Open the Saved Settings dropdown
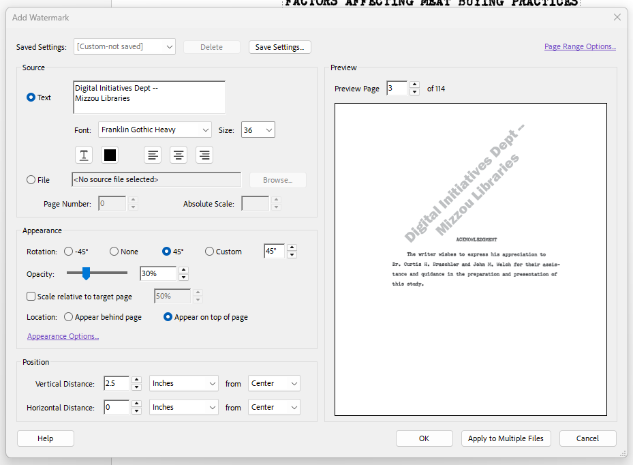Viewport: 633px width, 465px height. (x=125, y=46)
